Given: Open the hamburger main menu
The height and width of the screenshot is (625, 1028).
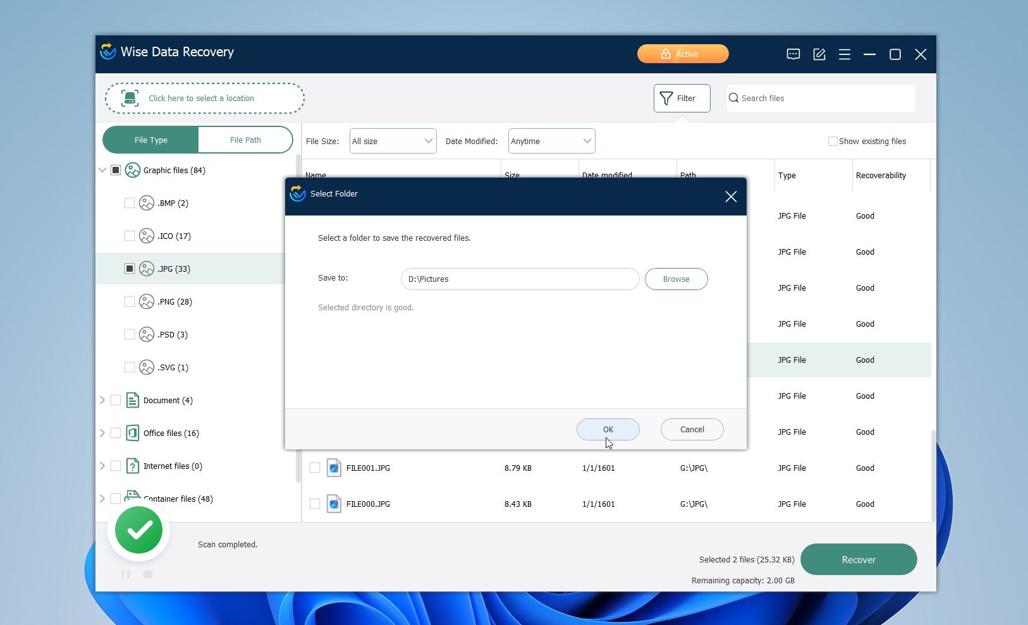Looking at the screenshot, I should (x=844, y=54).
